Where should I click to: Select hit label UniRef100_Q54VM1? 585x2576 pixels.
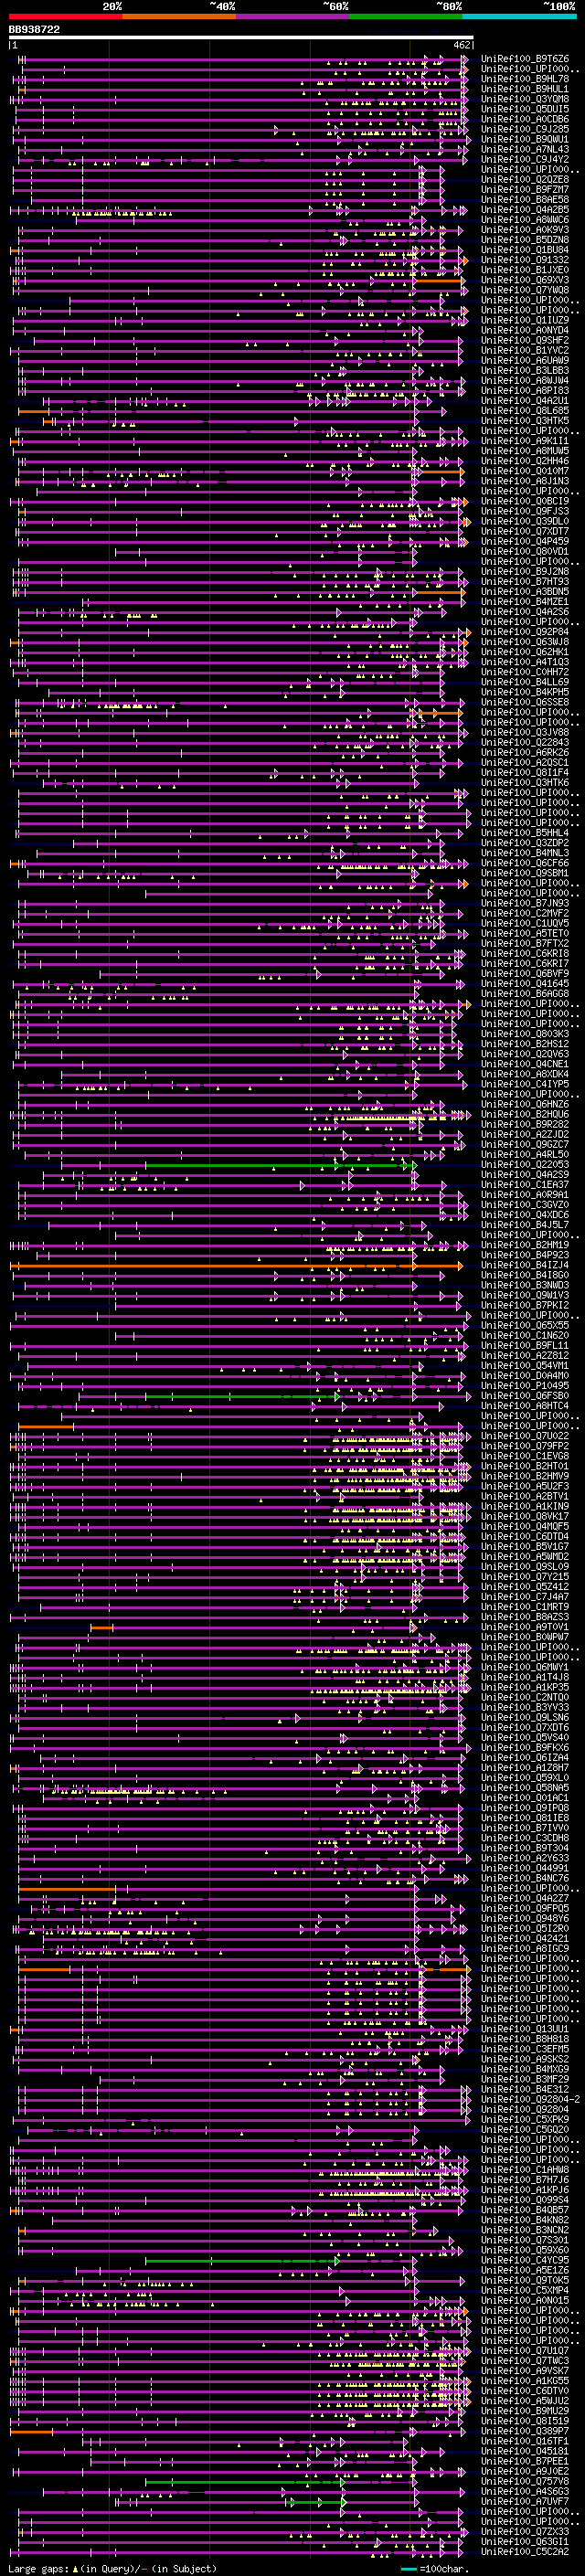tap(524, 1365)
